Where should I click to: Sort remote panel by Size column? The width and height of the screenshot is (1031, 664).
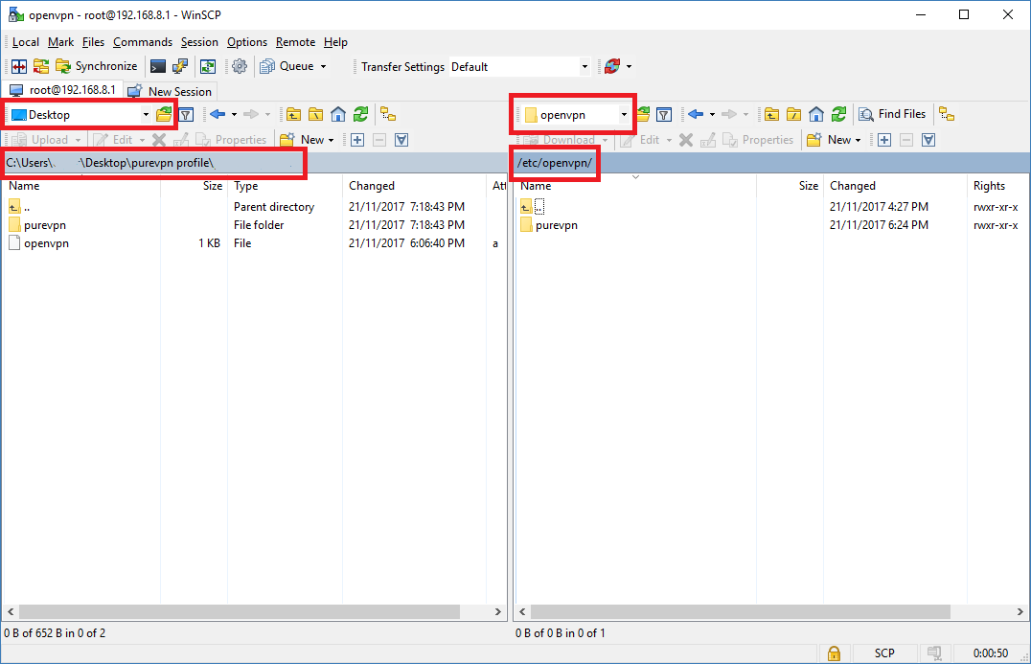(790, 186)
